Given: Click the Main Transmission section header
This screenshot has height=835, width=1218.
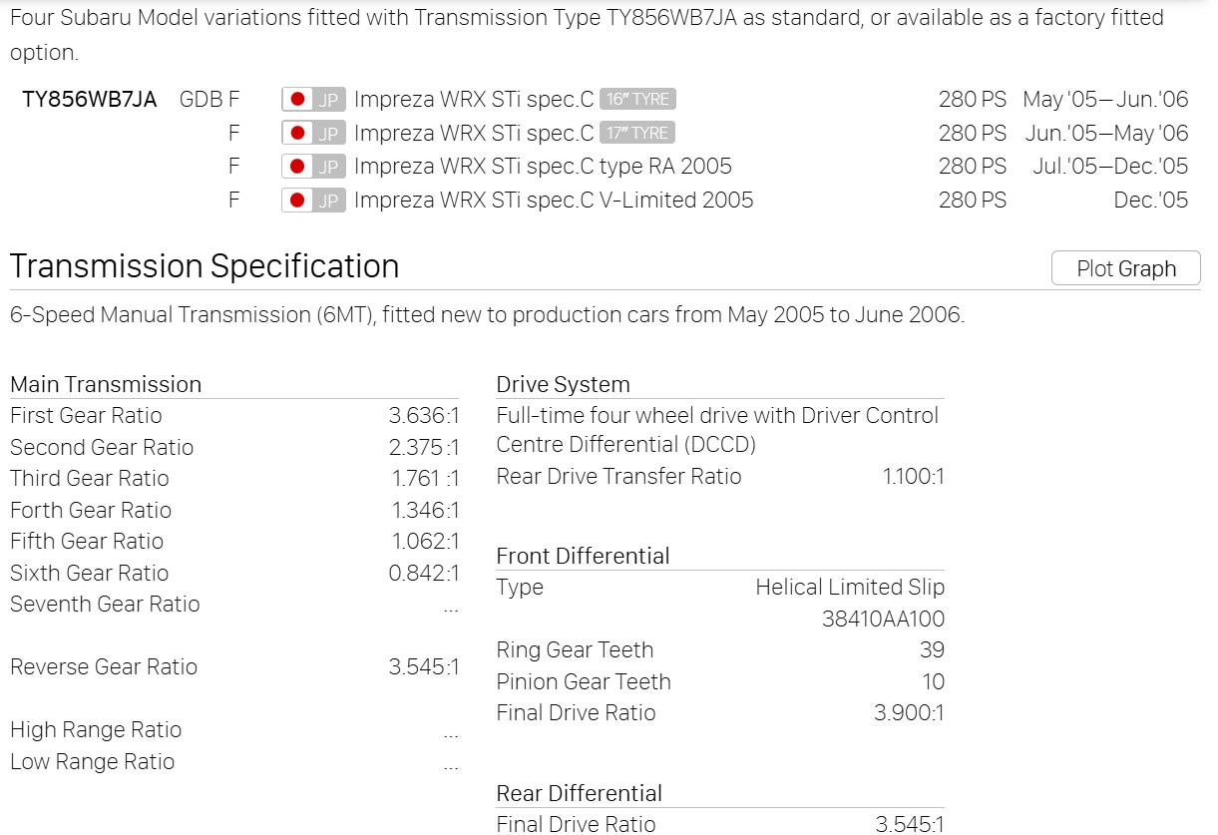Looking at the screenshot, I should tap(106, 385).
